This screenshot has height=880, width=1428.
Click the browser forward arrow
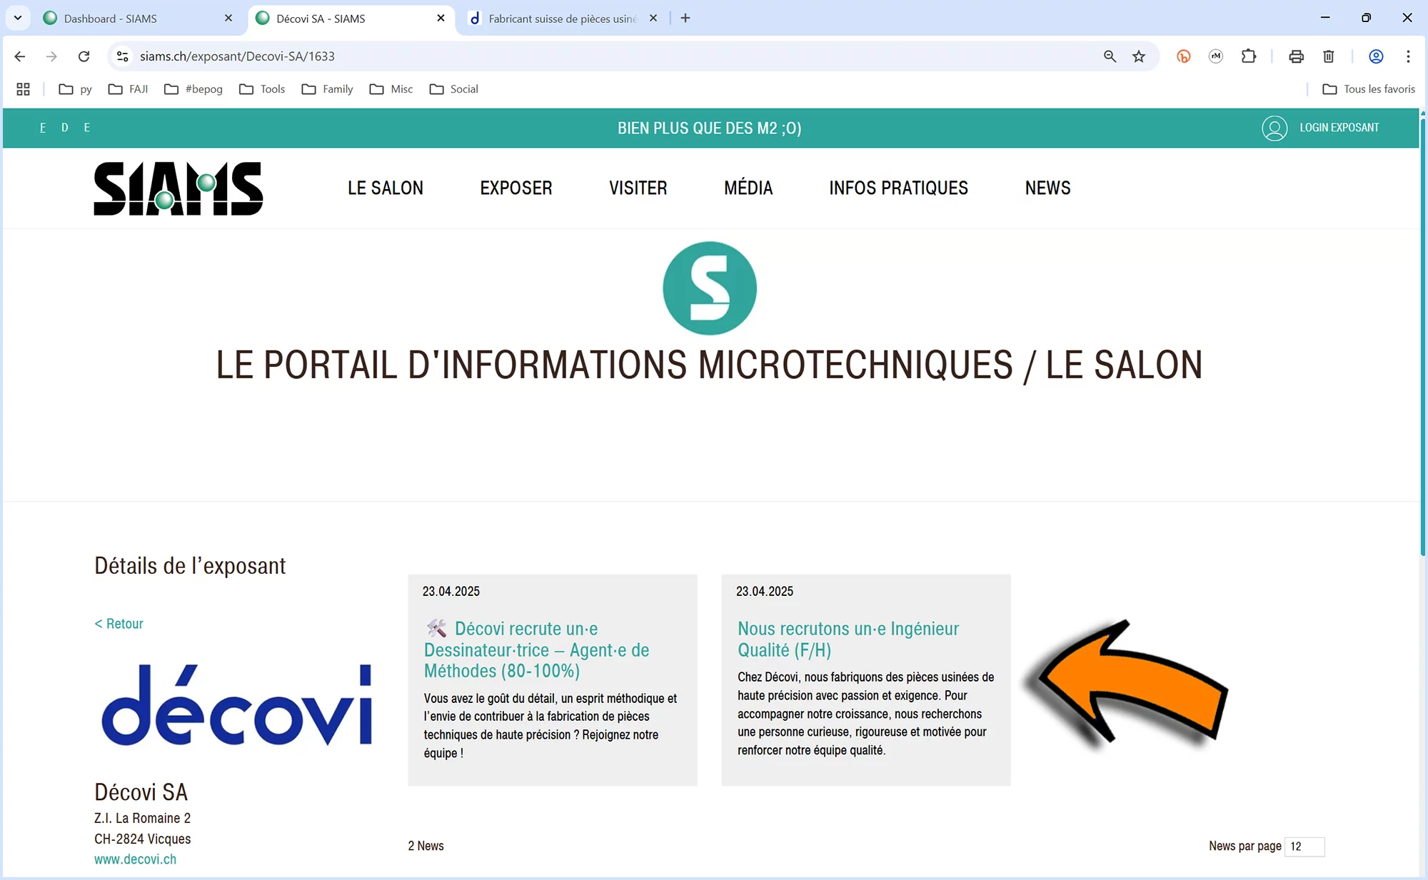pos(51,56)
